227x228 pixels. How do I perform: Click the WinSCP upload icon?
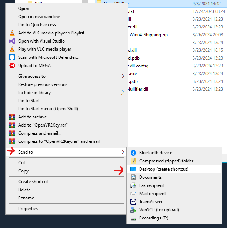pyautogui.click(x=133, y=210)
